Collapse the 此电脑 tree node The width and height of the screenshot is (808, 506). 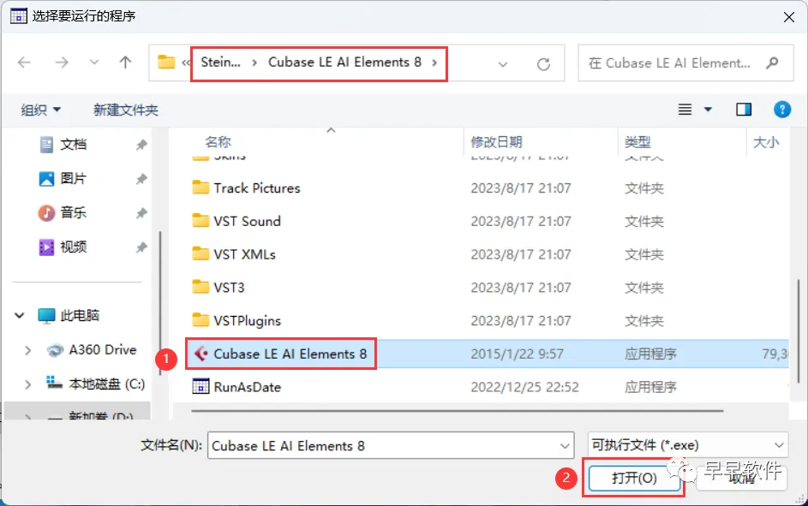(x=19, y=315)
